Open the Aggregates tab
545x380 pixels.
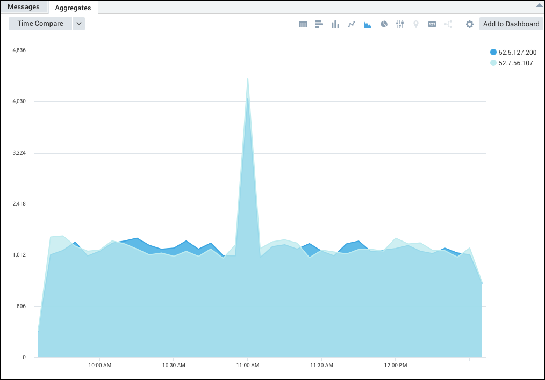tap(73, 8)
